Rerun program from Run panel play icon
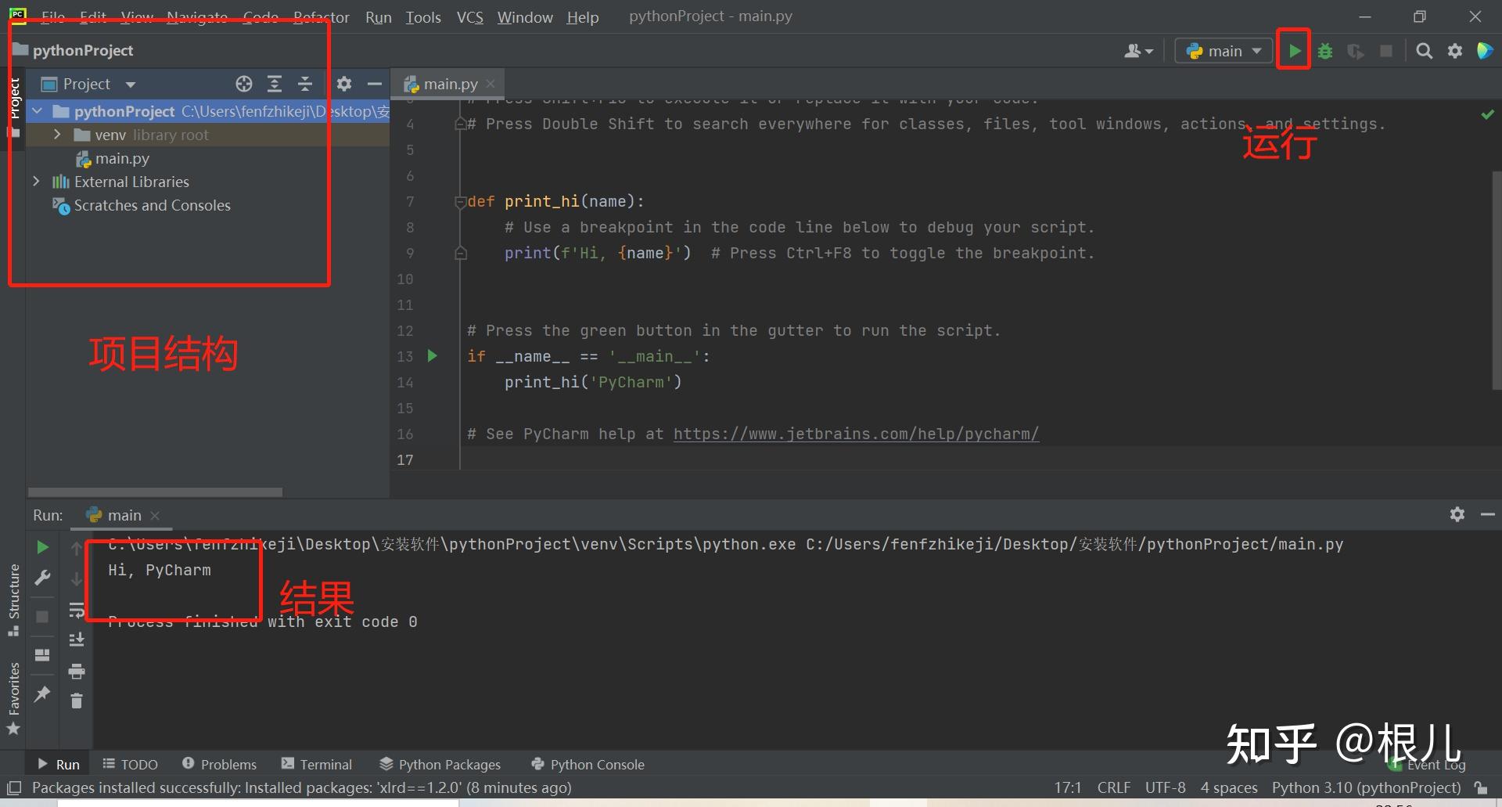The image size is (1502, 807). 42,547
